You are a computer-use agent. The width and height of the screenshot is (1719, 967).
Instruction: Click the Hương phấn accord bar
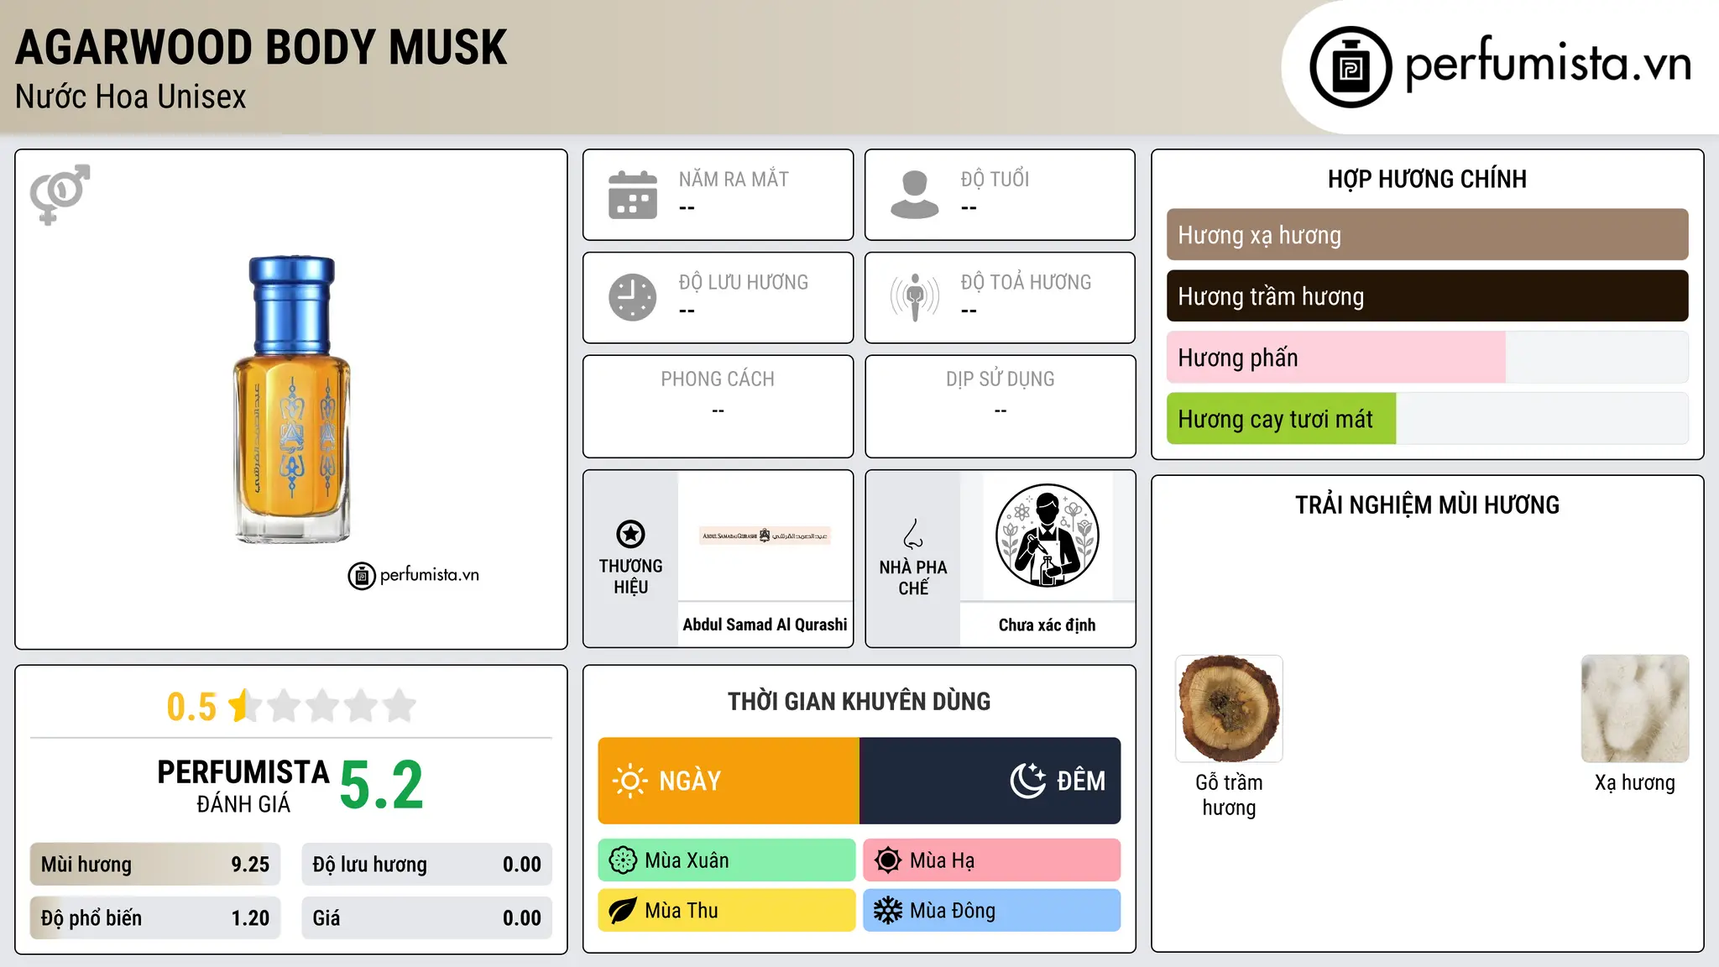tap(1428, 358)
